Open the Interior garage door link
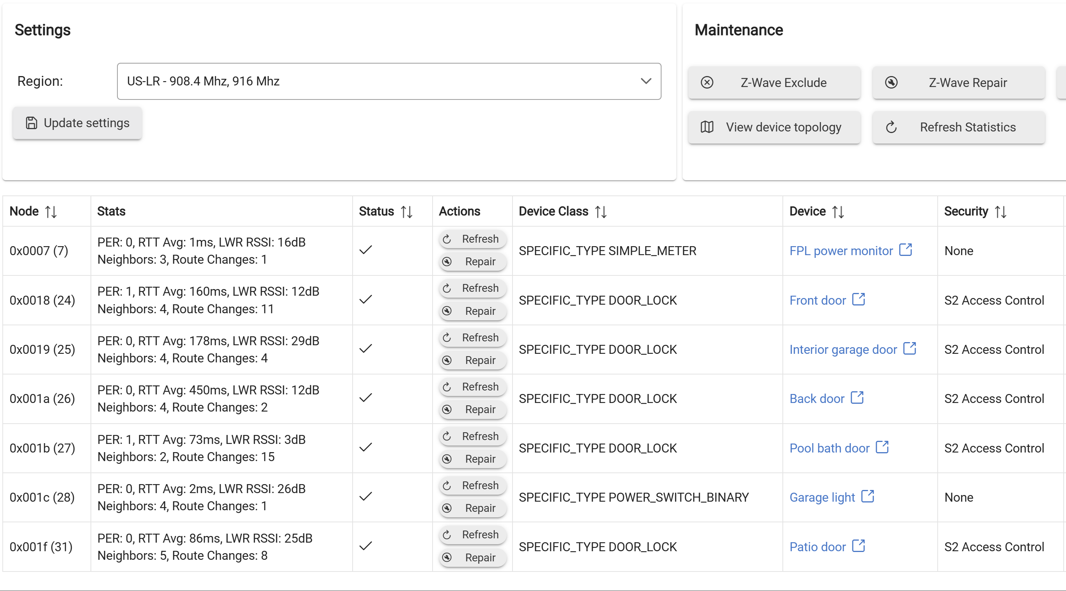The height and width of the screenshot is (591, 1066). click(x=843, y=349)
